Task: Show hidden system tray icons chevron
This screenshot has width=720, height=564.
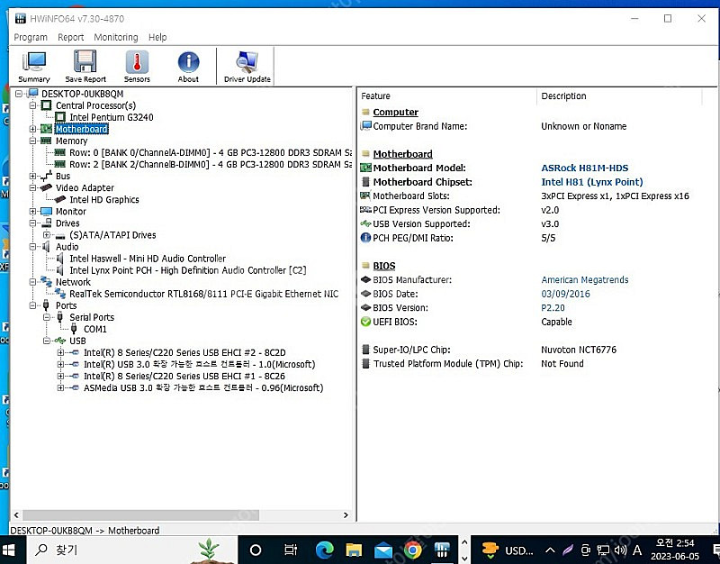Action: (550, 550)
